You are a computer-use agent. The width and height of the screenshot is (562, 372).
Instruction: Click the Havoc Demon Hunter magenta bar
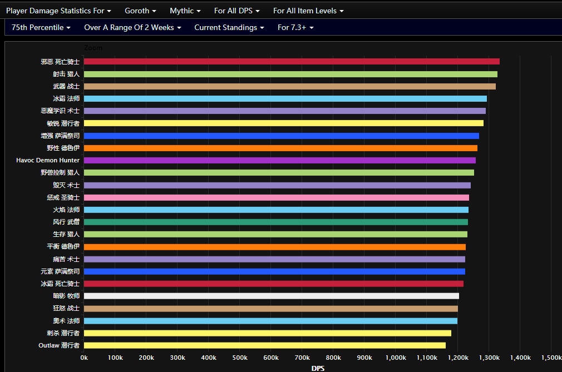(280, 160)
